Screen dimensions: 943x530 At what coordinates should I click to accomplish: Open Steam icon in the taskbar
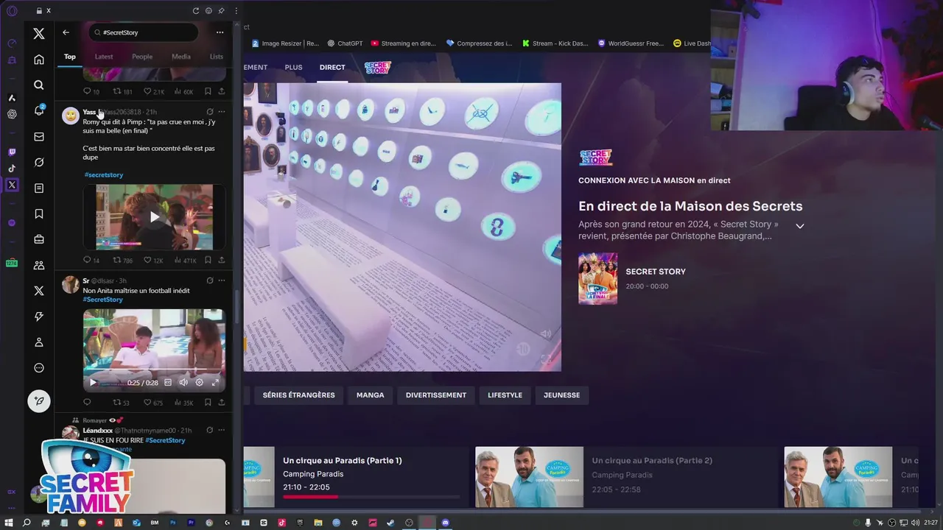(x=390, y=523)
